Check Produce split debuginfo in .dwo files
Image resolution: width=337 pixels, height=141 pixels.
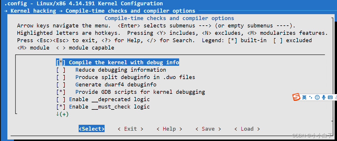tap(61, 77)
